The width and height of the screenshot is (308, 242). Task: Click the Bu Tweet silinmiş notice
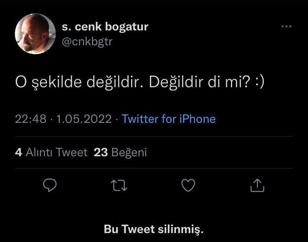(x=154, y=229)
